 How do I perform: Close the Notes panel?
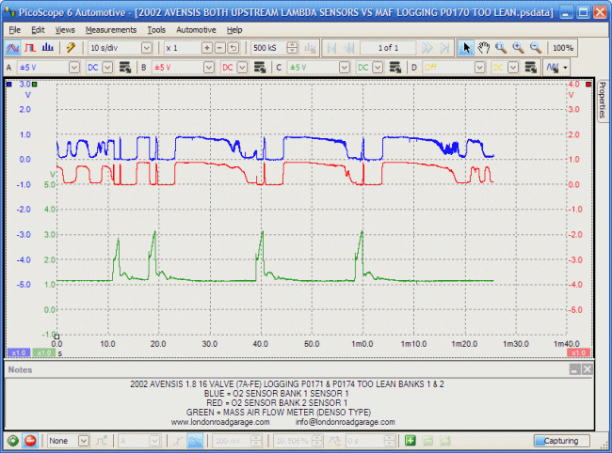(588, 370)
